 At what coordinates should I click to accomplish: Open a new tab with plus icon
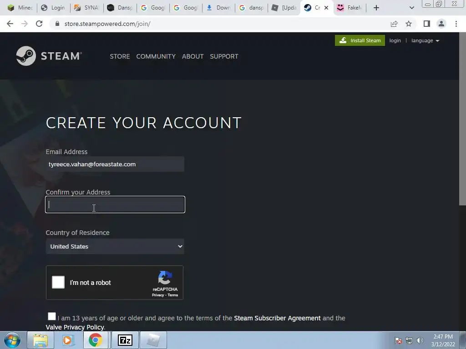click(x=376, y=8)
